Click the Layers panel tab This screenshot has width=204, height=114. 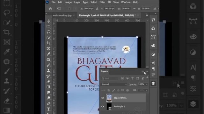105,71
